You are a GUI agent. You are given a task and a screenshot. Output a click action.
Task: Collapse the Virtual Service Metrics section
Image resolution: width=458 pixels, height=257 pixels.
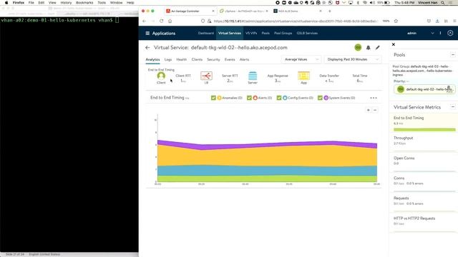click(453, 107)
